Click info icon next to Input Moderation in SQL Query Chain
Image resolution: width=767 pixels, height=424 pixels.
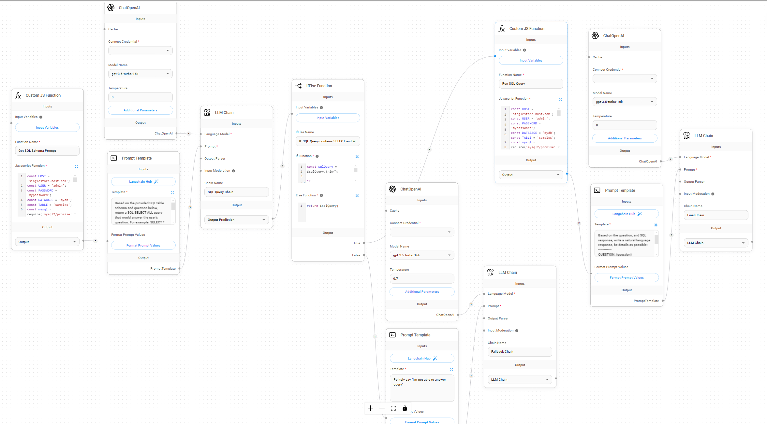click(x=233, y=171)
